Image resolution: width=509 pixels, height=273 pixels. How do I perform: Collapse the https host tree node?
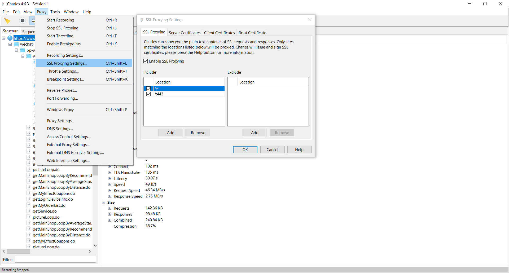click(x=4, y=38)
